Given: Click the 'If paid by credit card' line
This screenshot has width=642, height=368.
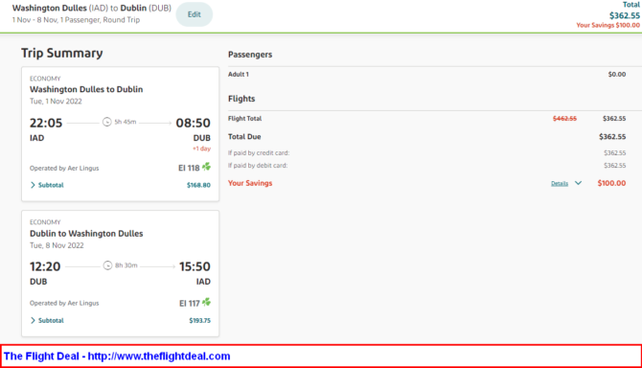Looking at the screenshot, I should click(x=426, y=153).
